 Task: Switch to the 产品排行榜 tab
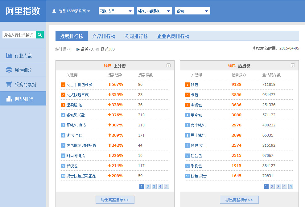pyautogui.click(x=104, y=36)
